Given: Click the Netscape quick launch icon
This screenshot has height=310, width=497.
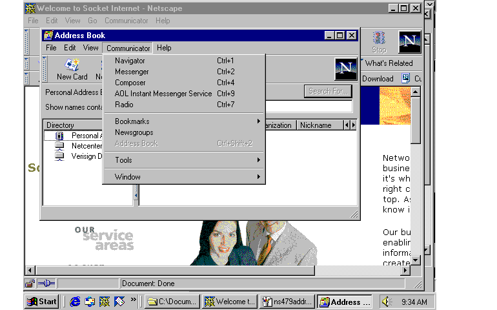Looking at the screenshot, I should coord(105,302).
